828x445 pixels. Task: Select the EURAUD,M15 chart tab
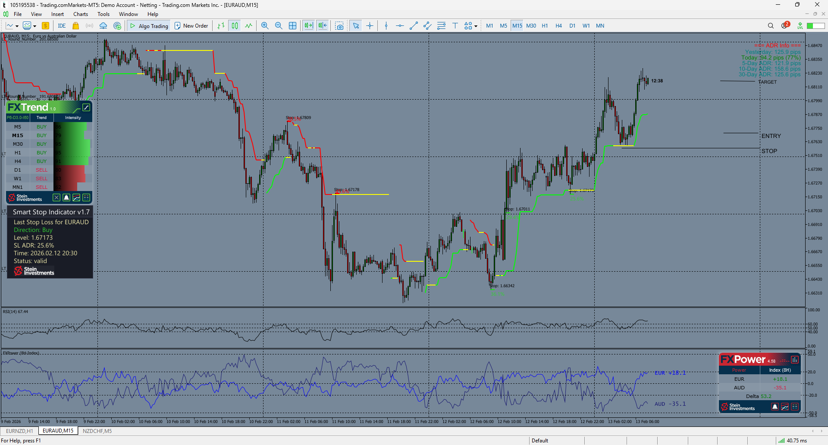tap(58, 431)
